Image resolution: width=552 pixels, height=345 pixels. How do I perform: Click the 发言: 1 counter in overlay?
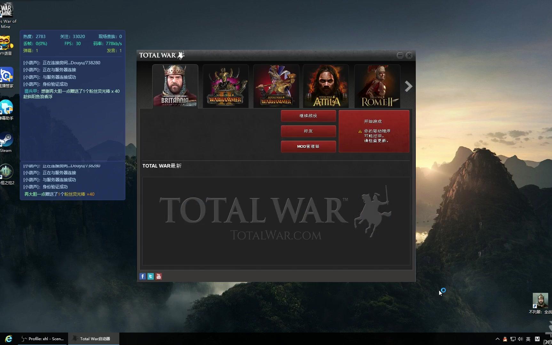click(114, 51)
